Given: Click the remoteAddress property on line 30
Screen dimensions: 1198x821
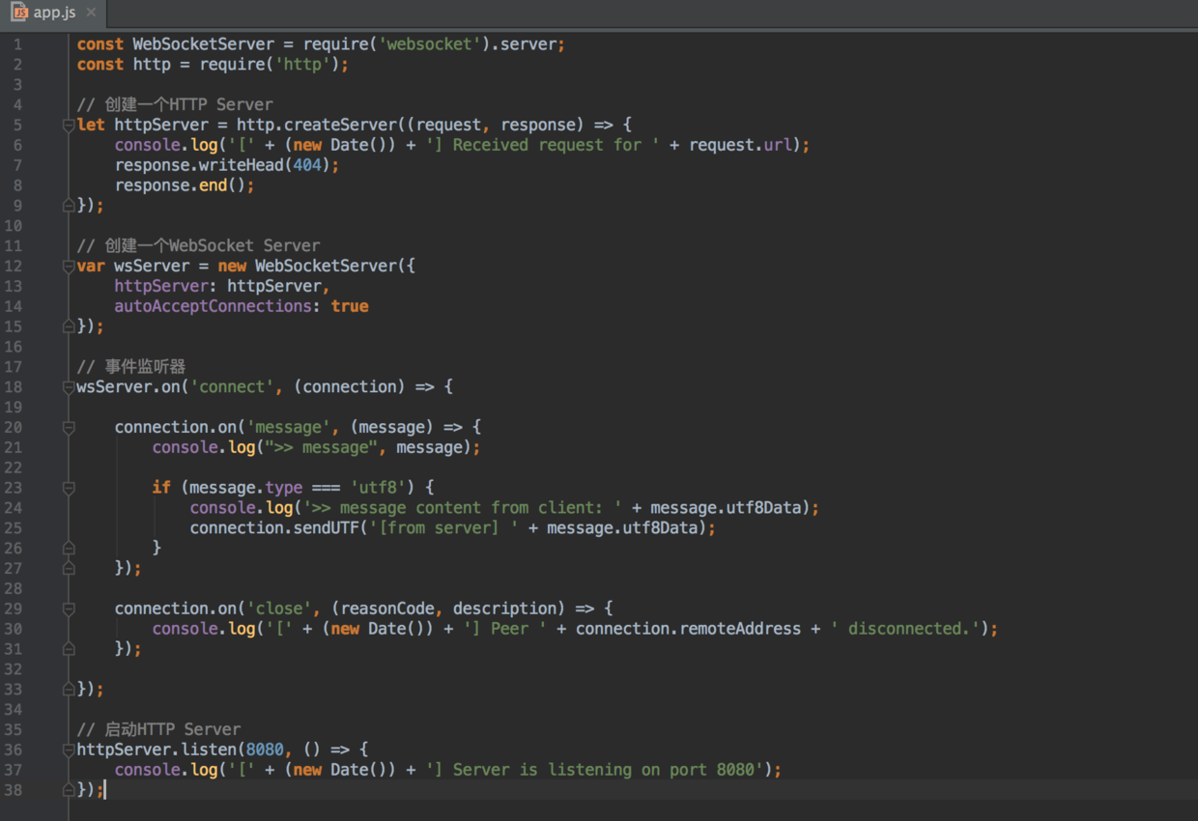Looking at the screenshot, I should [741, 629].
